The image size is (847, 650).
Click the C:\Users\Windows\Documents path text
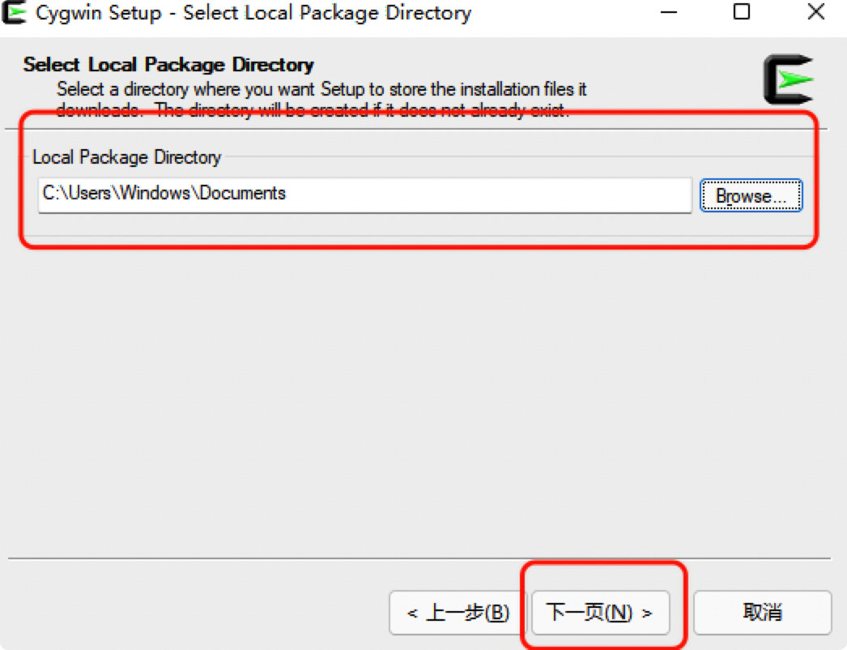[x=164, y=194]
